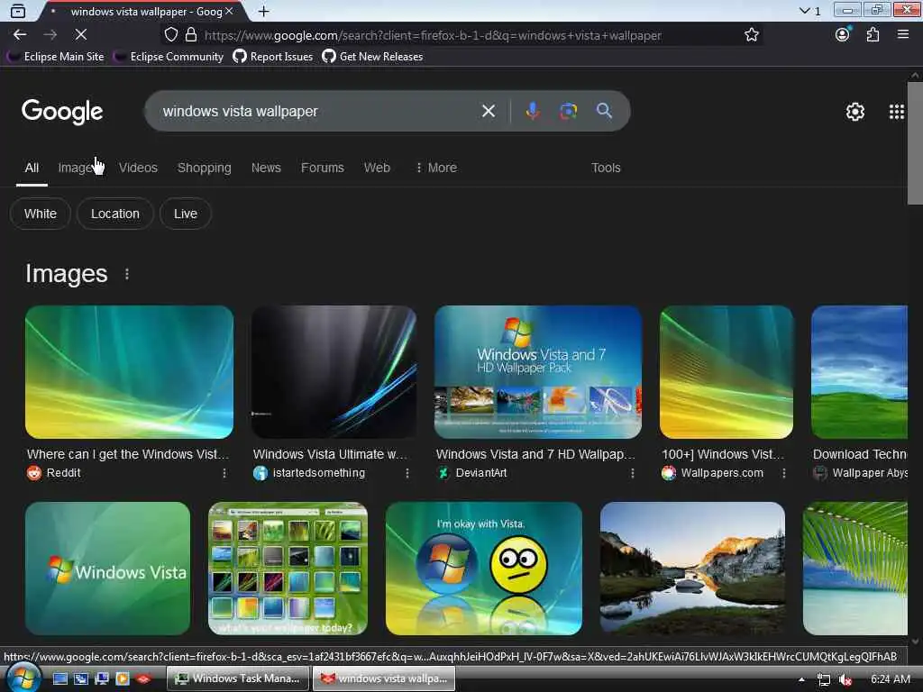This screenshot has width=923, height=692.
Task: Open the Wallpapers.com 100+ Vista thumbnail
Action: coord(727,372)
